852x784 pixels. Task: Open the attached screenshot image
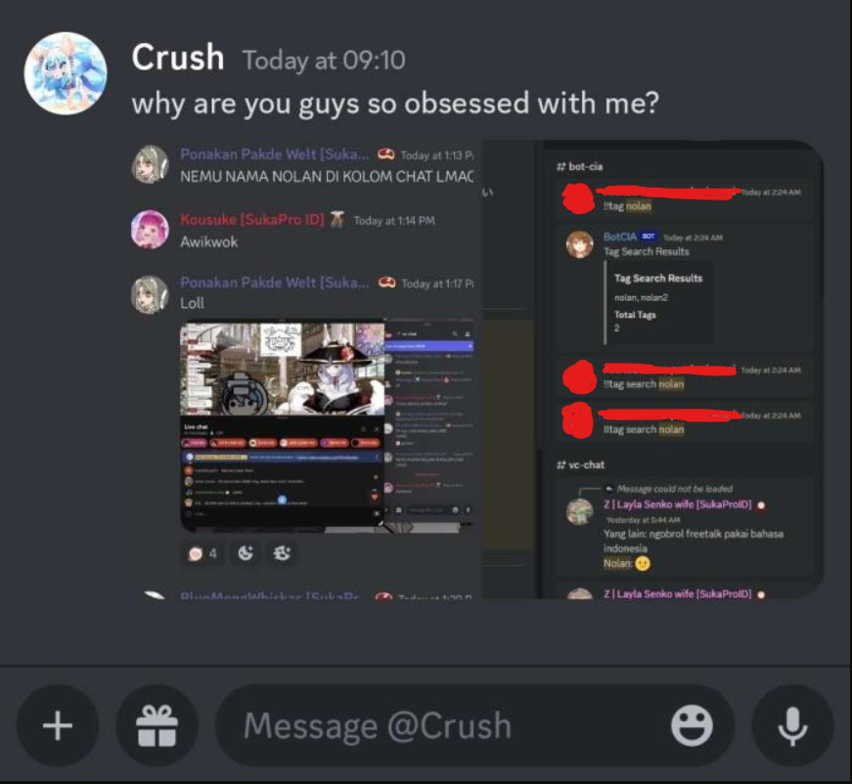(476, 370)
